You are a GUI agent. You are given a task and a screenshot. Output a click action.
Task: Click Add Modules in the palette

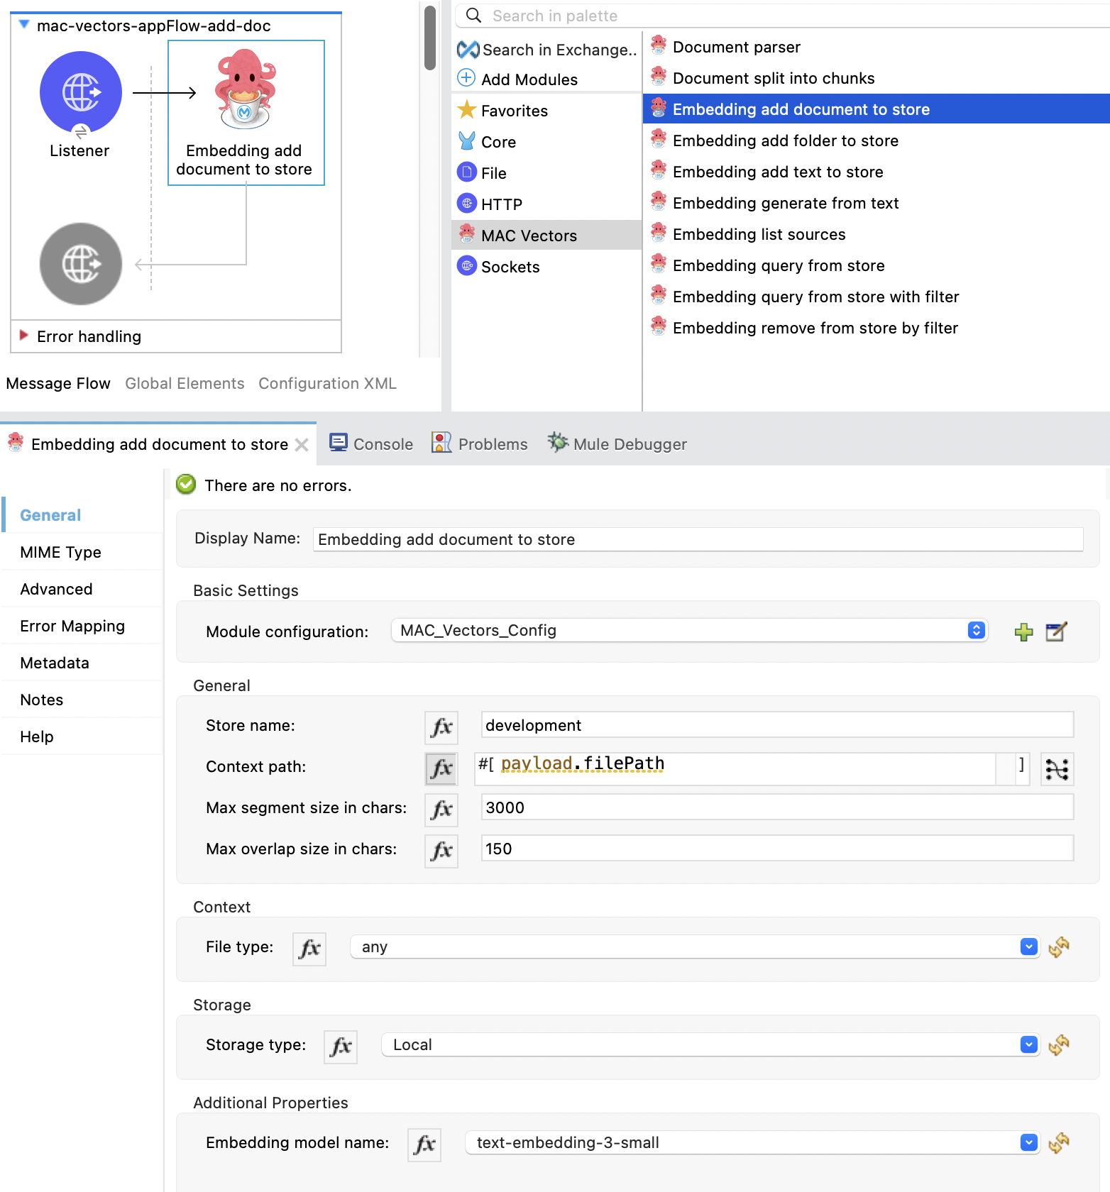click(517, 79)
